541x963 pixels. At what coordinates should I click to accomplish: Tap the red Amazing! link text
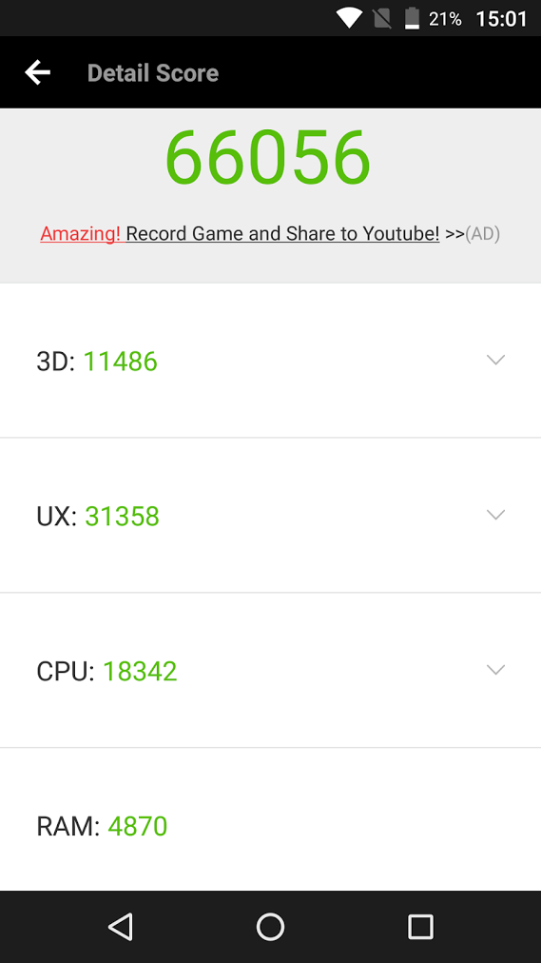point(81,234)
